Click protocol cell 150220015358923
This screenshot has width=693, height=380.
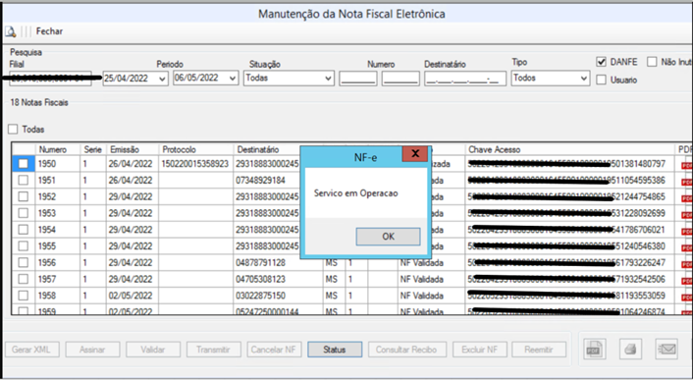[195, 164]
